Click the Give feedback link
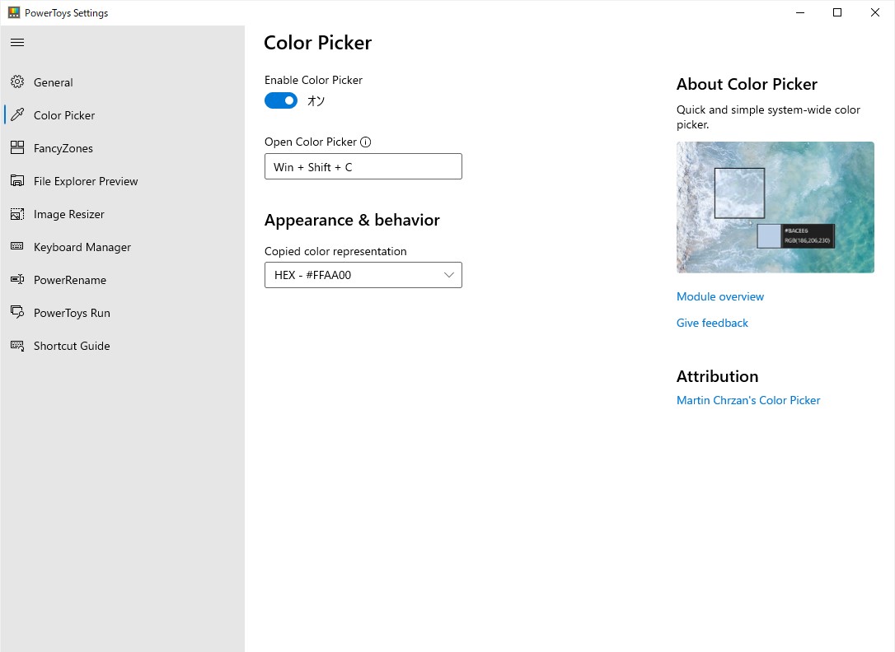Image resolution: width=895 pixels, height=652 pixels. tap(712, 323)
